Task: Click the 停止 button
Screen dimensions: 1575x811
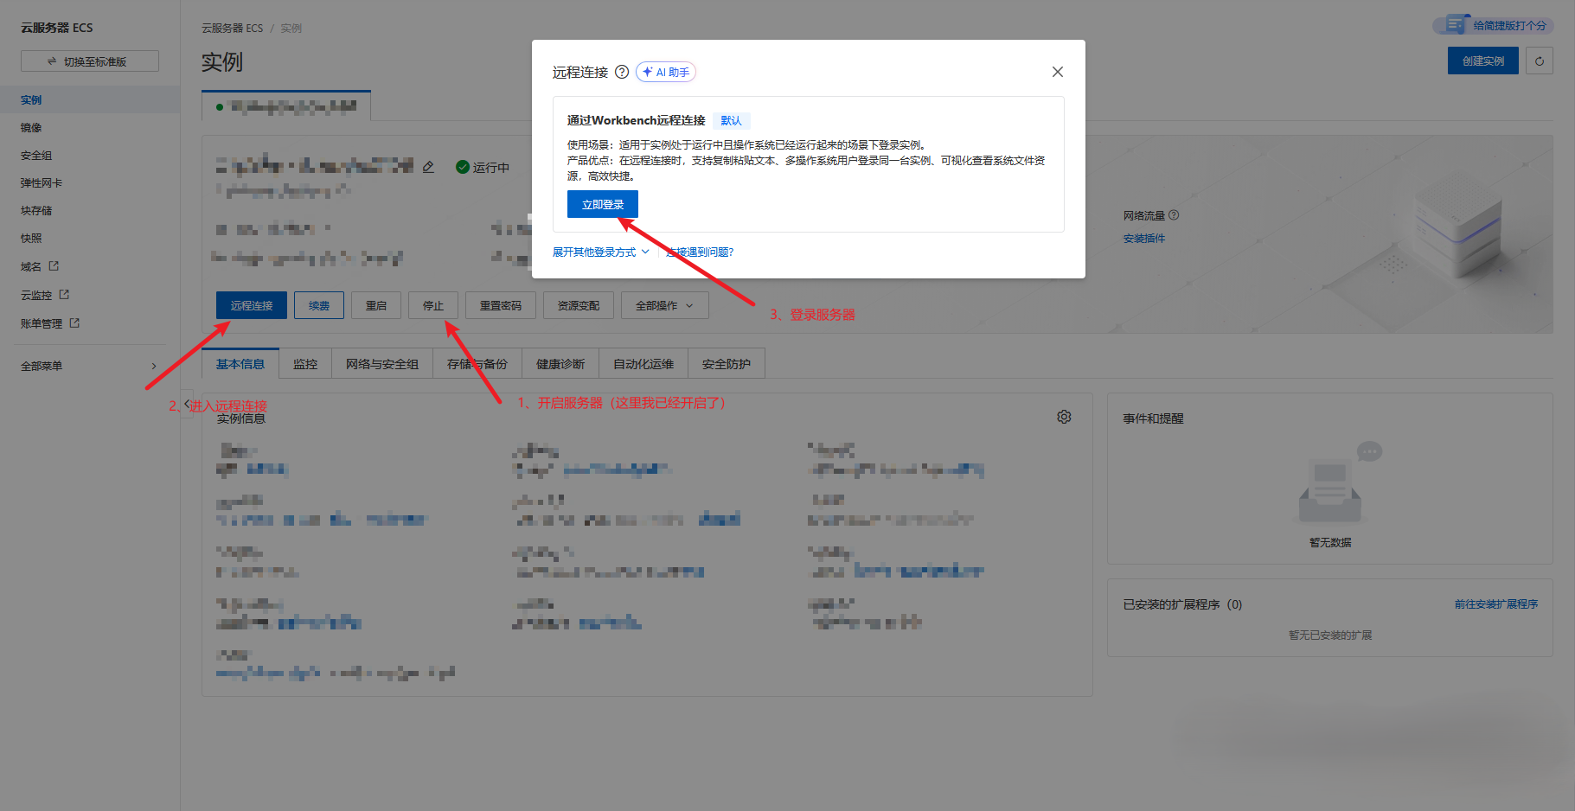Action: click(x=433, y=305)
